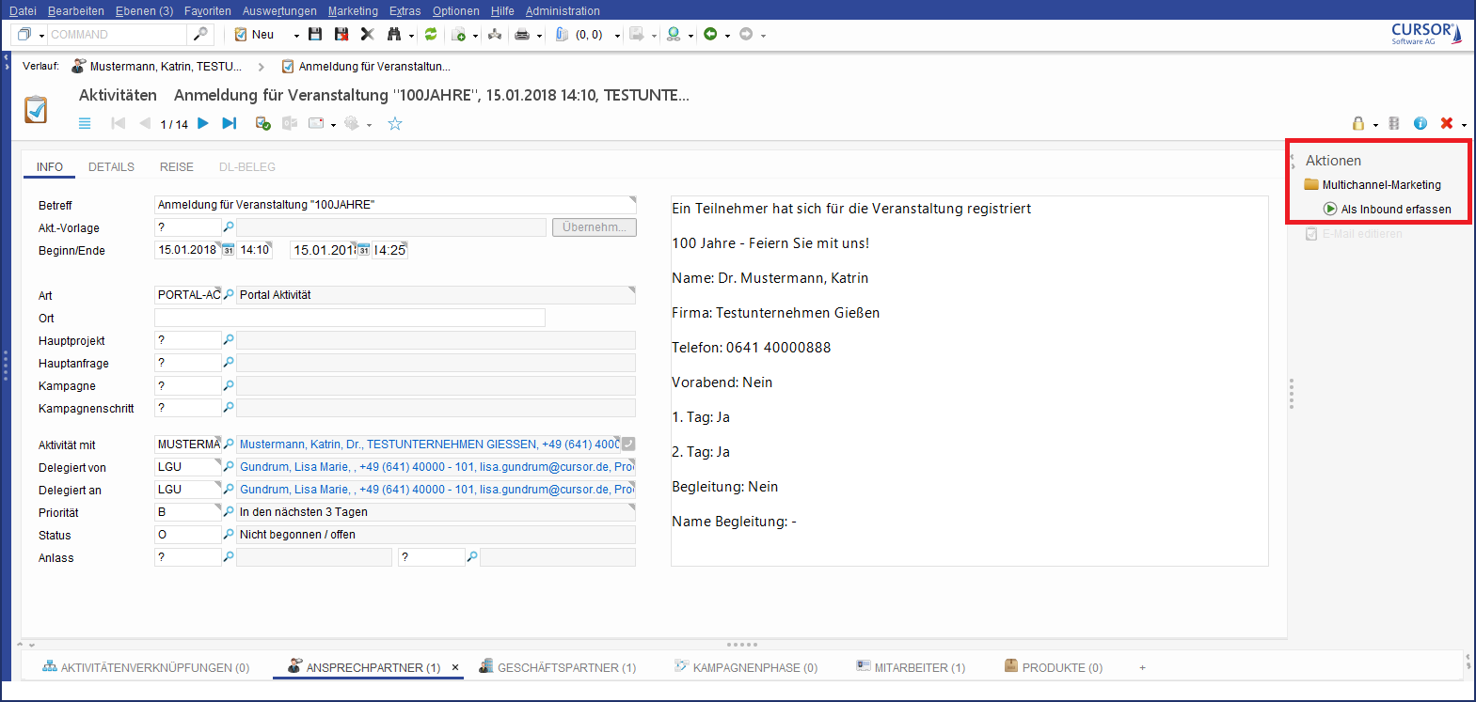
Task: Select the Multichannel-Marketing folder
Action: pyautogui.click(x=1381, y=185)
